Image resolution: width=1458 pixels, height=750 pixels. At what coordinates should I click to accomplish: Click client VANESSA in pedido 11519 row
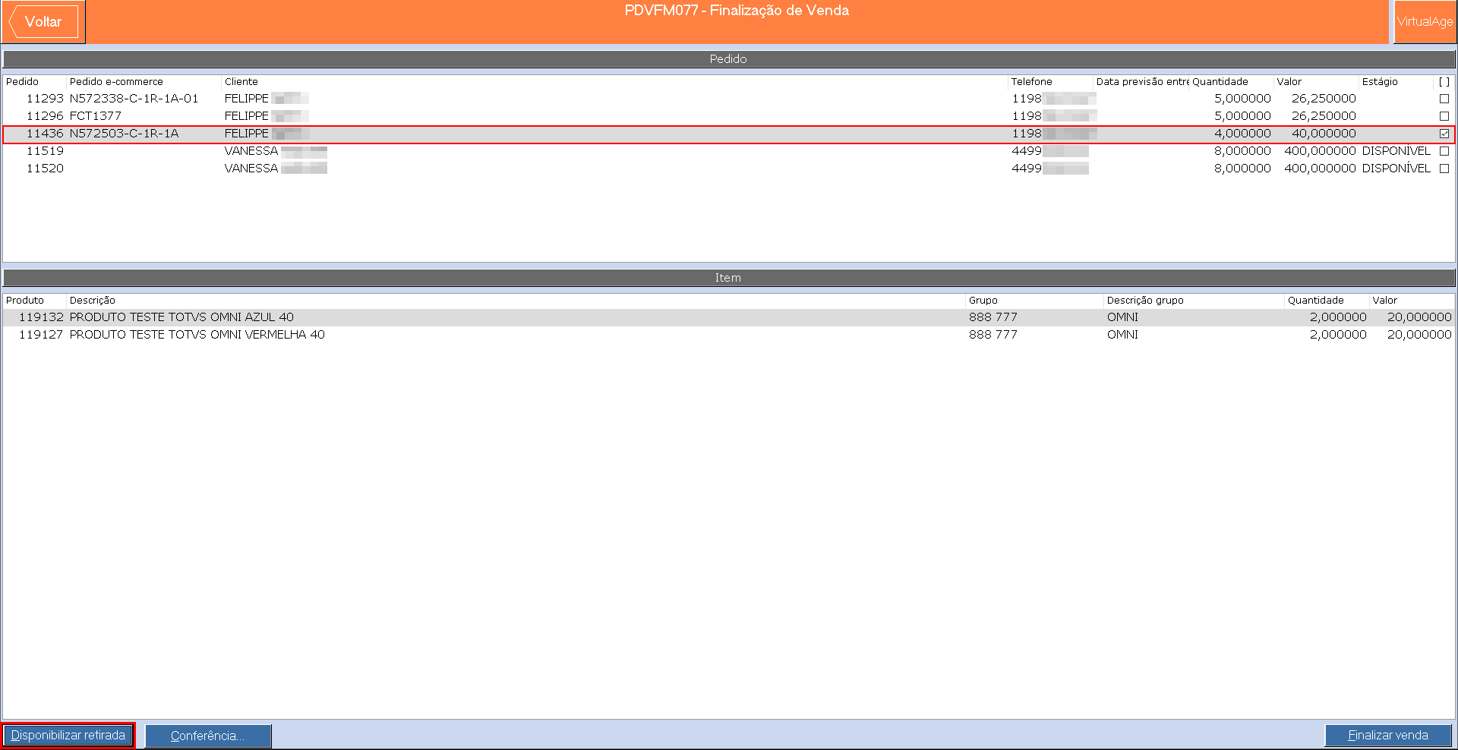[251, 151]
